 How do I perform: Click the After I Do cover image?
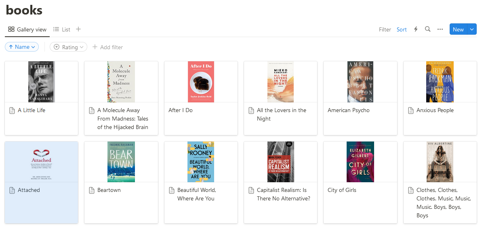(x=201, y=82)
